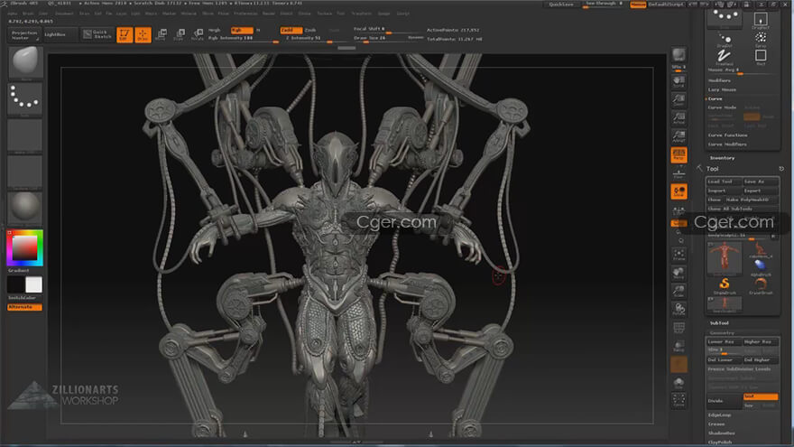Click the Zoom canvas icon
Screen dimensions: 794x447
point(679,100)
